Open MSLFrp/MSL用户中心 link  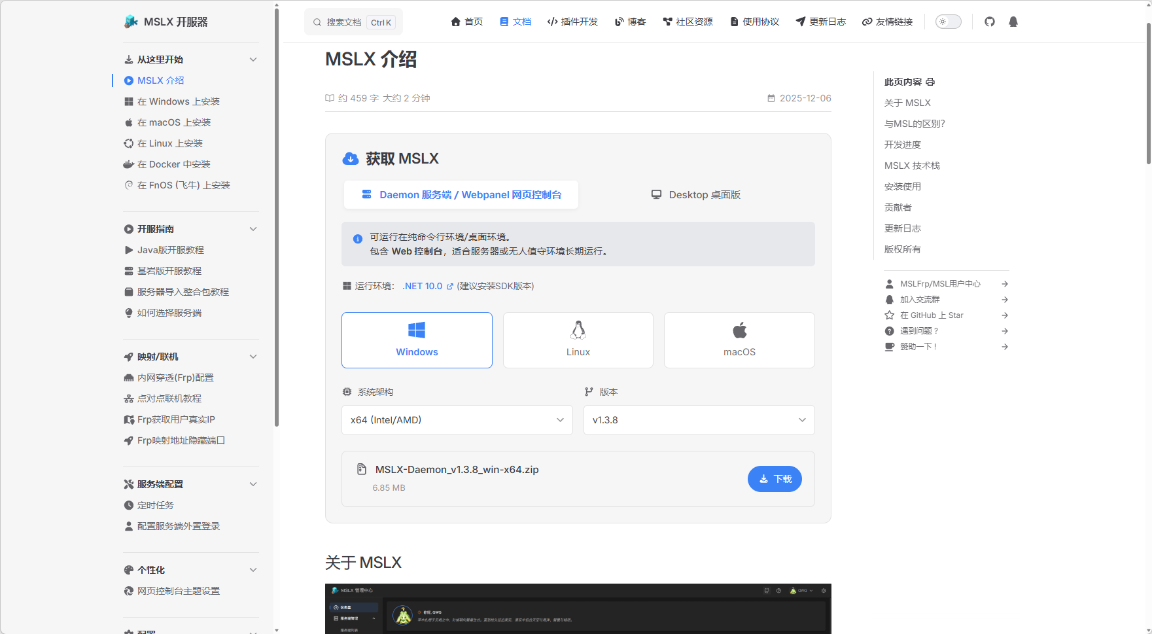click(x=946, y=284)
